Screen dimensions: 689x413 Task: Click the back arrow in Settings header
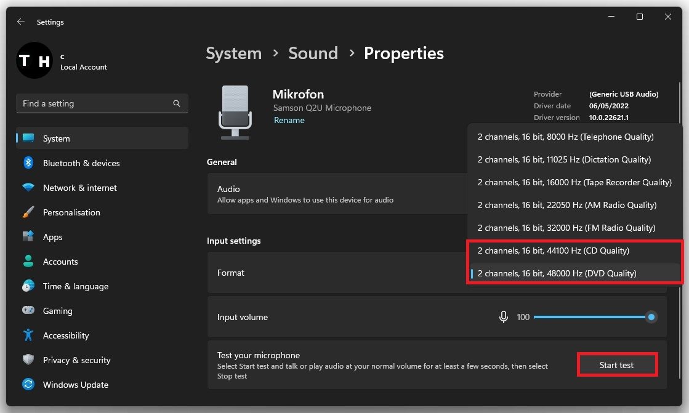click(x=21, y=22)
